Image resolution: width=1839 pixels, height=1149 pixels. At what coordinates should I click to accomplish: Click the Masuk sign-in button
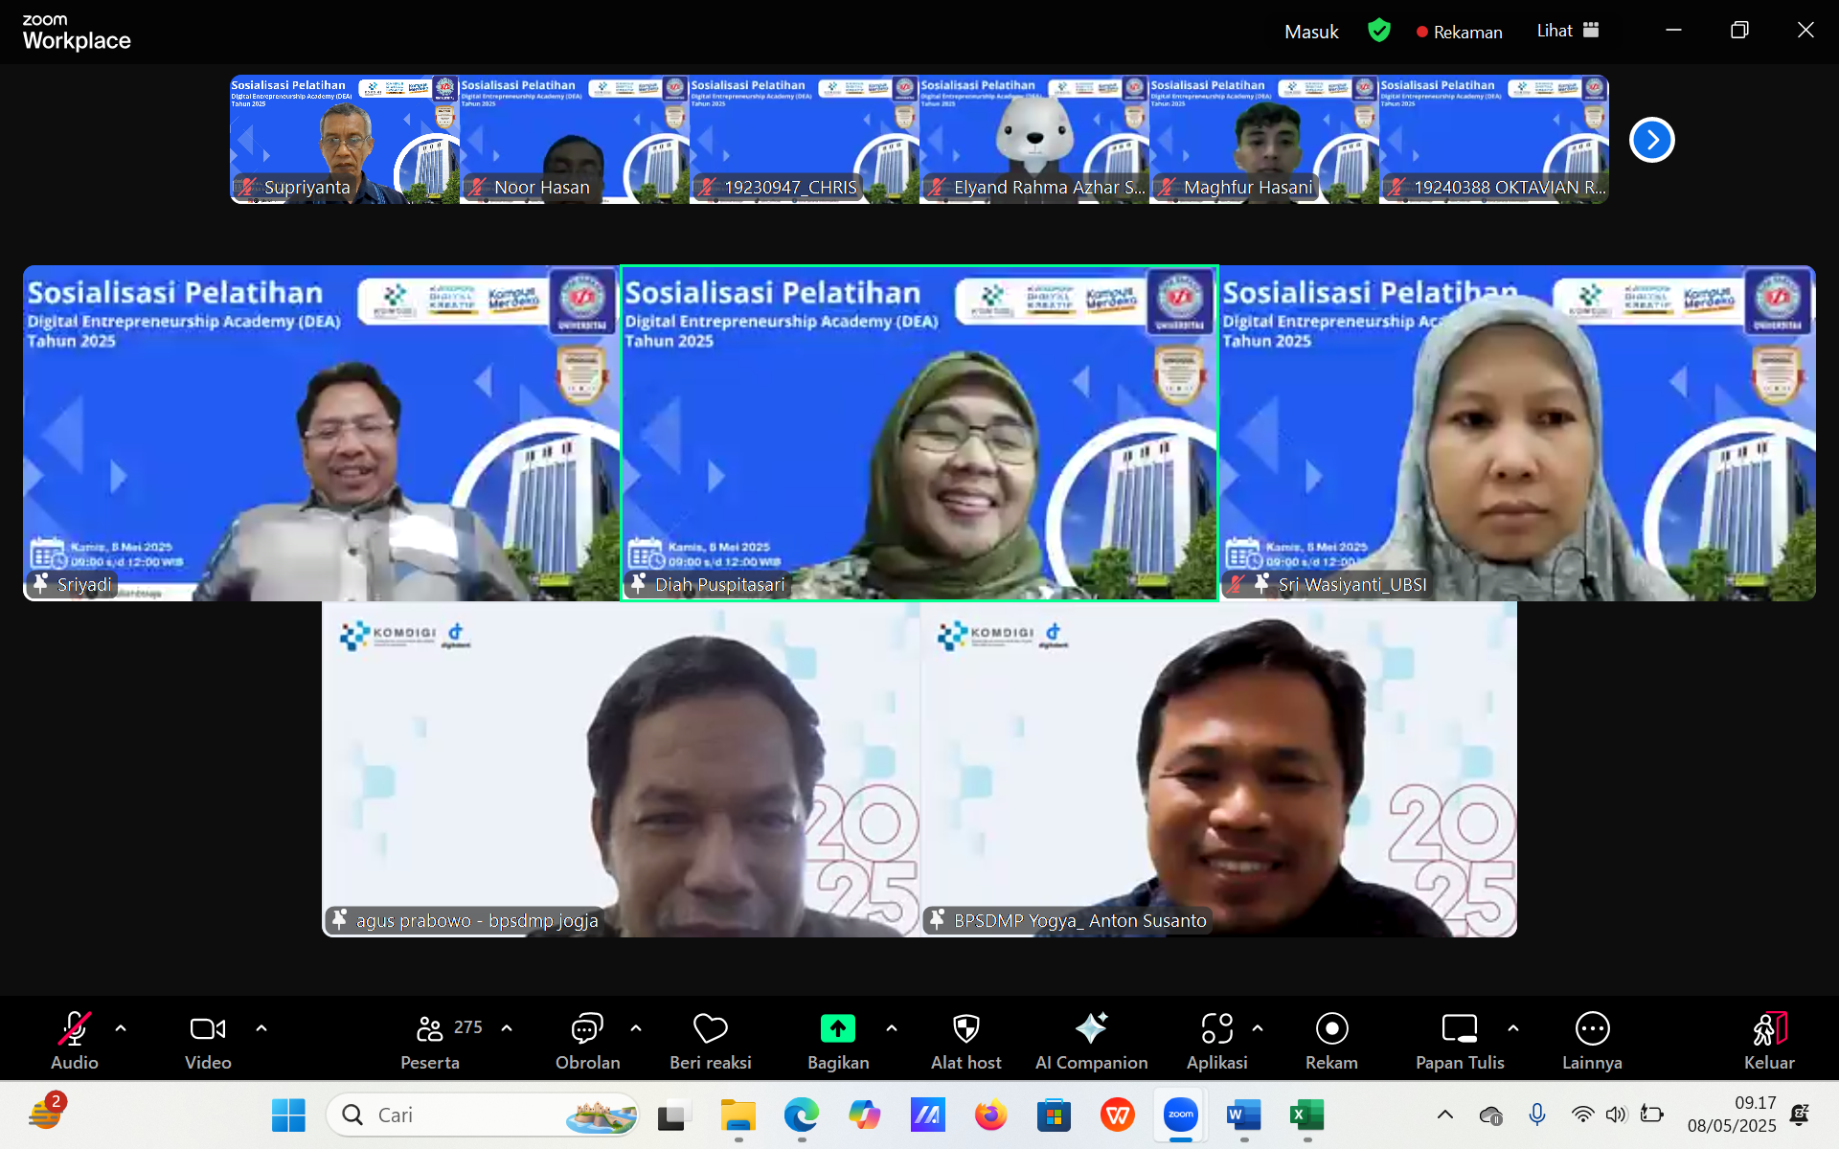coord(1311,32)
